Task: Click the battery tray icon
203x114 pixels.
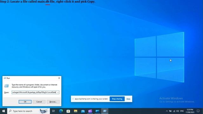Action: pos(170,111)
